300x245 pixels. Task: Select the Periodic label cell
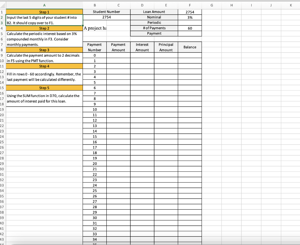coord(154,23)
